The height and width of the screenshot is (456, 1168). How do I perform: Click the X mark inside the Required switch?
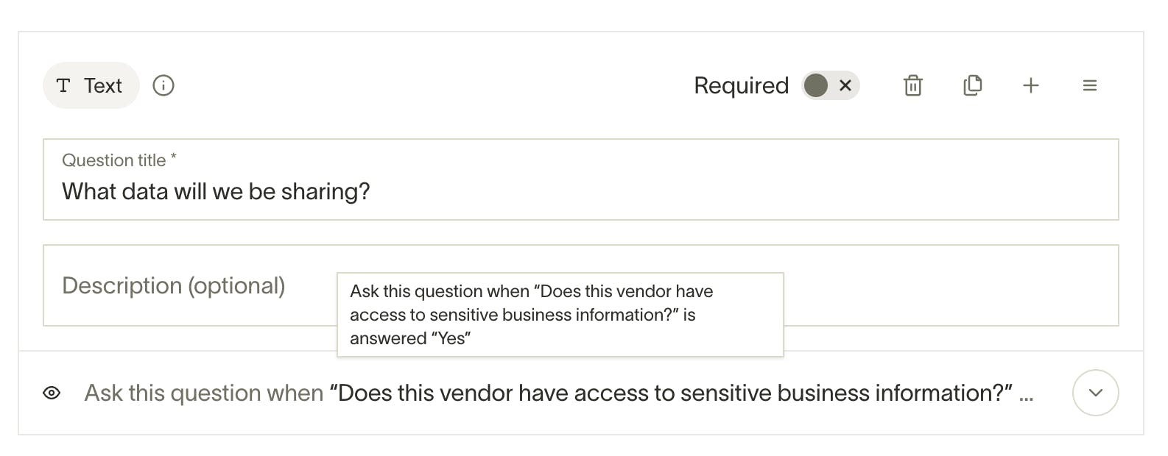(845, 85)
